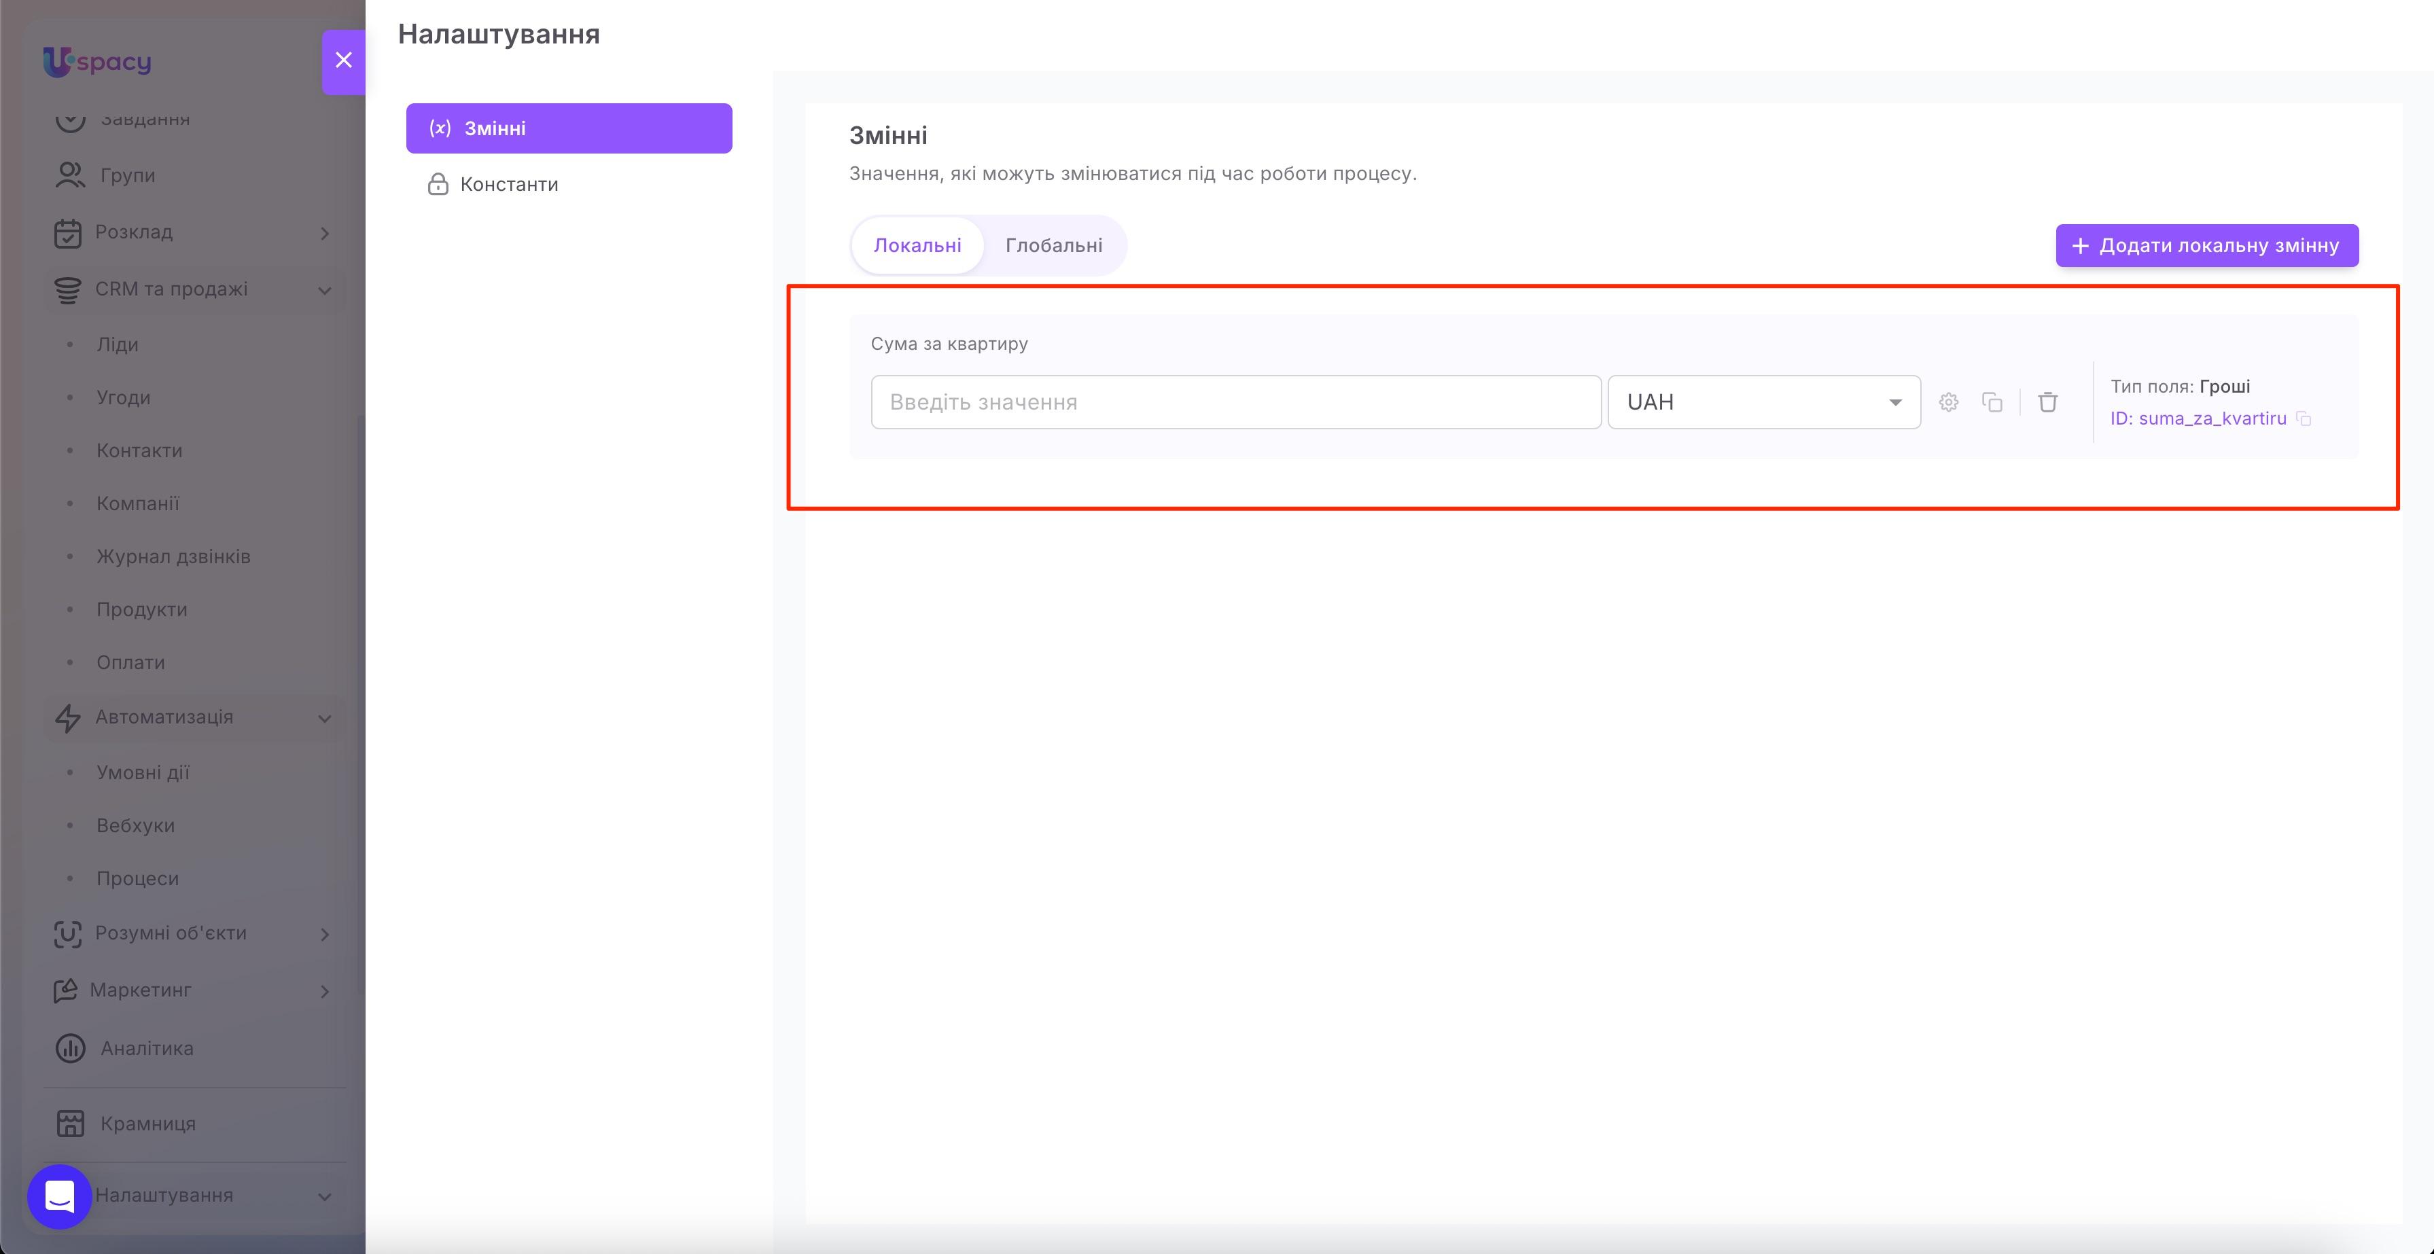This screenshot has height=1254, width=2434.
Task: Open Угоди in the sidebar
Action: coord(123,397)
